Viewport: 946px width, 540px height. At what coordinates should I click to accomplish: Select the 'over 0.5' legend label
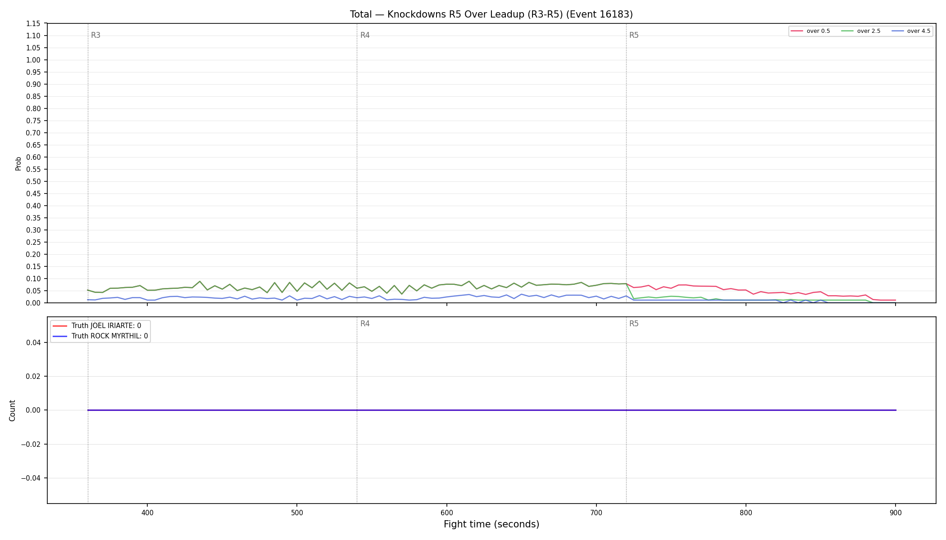818,31
